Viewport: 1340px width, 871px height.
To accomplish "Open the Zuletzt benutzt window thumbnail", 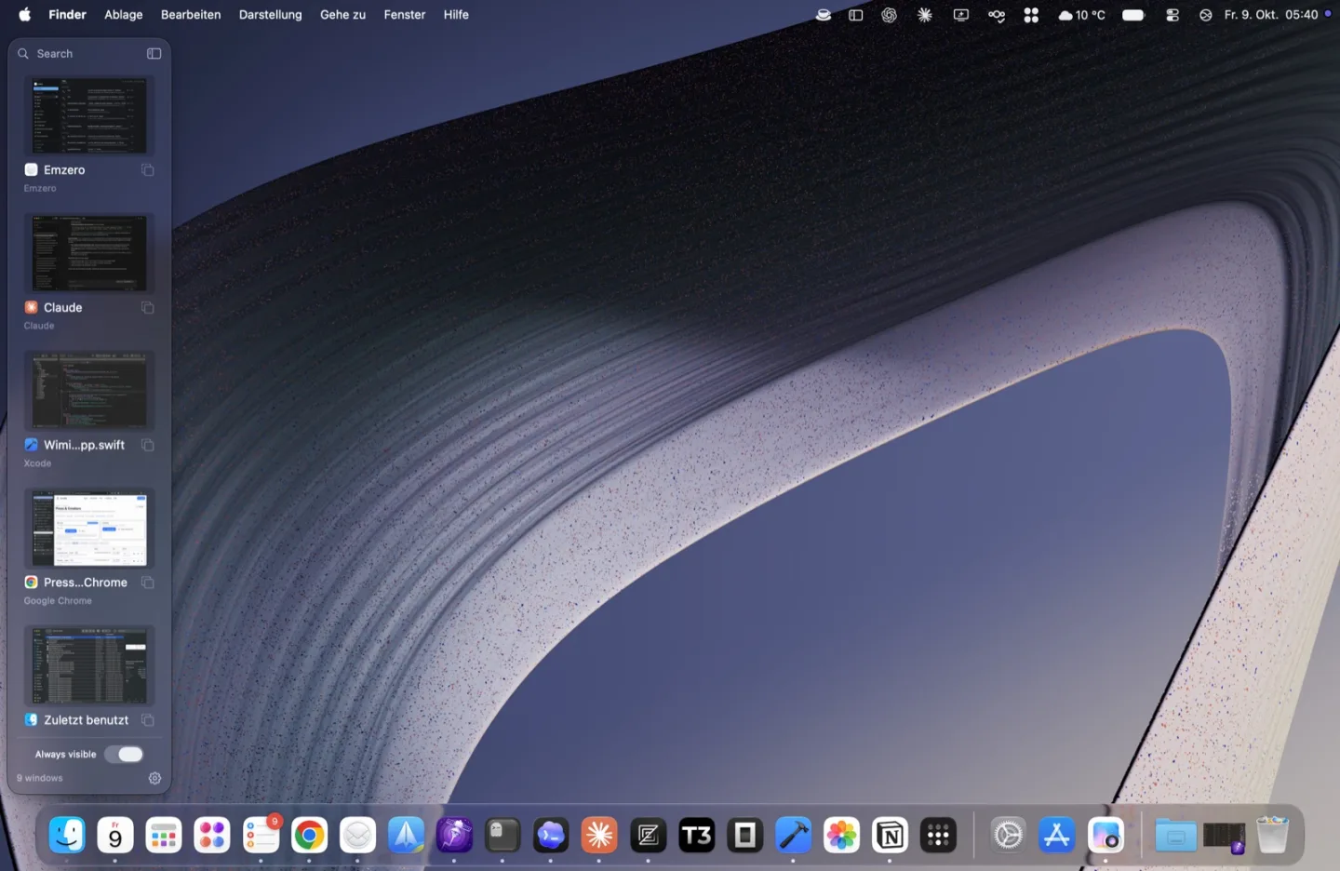I will (89, 666).
